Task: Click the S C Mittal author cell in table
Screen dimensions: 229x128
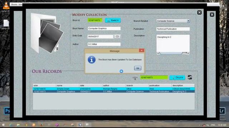Action: pos(114,91)
